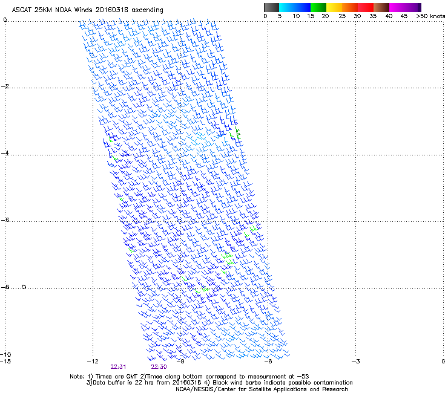Viewport: 448px width, 393px height.
Task: Click the legend tick label '25'
Action: click(x=342, y=16)
